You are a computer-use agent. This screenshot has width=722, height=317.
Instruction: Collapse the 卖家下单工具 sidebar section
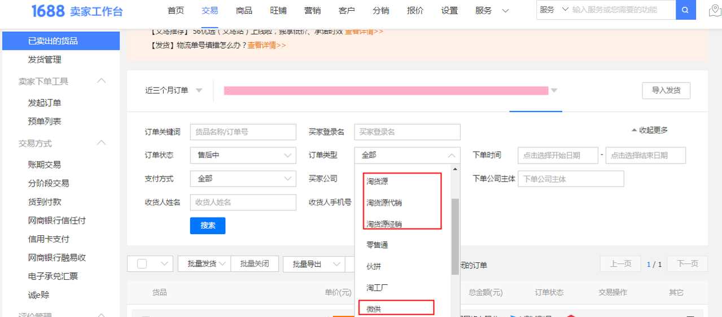[x=102, y=81]
